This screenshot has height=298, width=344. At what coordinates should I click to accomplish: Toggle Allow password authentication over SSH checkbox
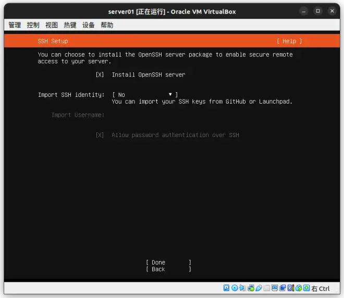(100, 135)
